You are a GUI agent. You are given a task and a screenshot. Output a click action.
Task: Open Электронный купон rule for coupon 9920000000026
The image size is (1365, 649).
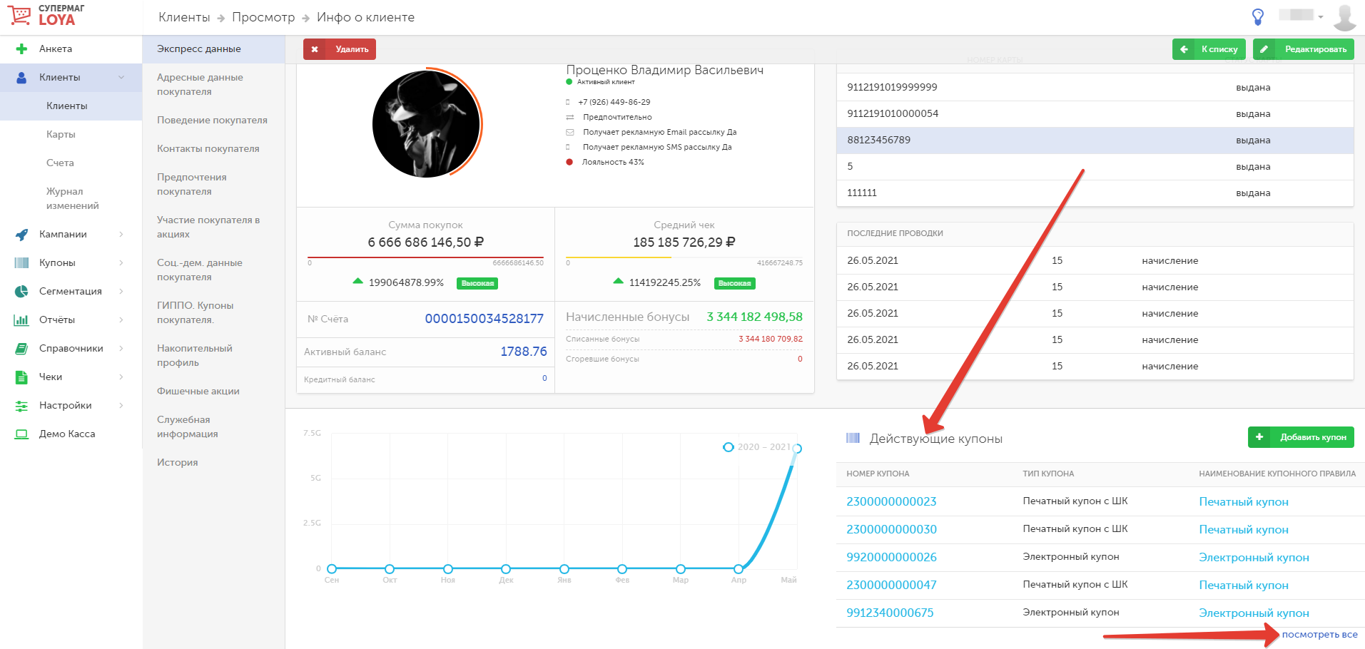[1254, 558]
